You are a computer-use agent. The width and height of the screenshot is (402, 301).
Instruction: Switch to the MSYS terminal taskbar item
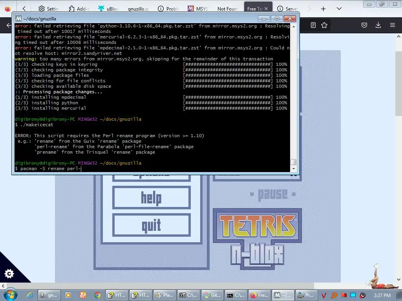283,295
